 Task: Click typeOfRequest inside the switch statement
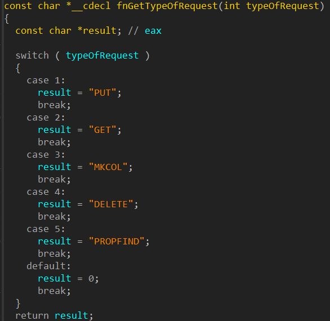click(102, 56)
